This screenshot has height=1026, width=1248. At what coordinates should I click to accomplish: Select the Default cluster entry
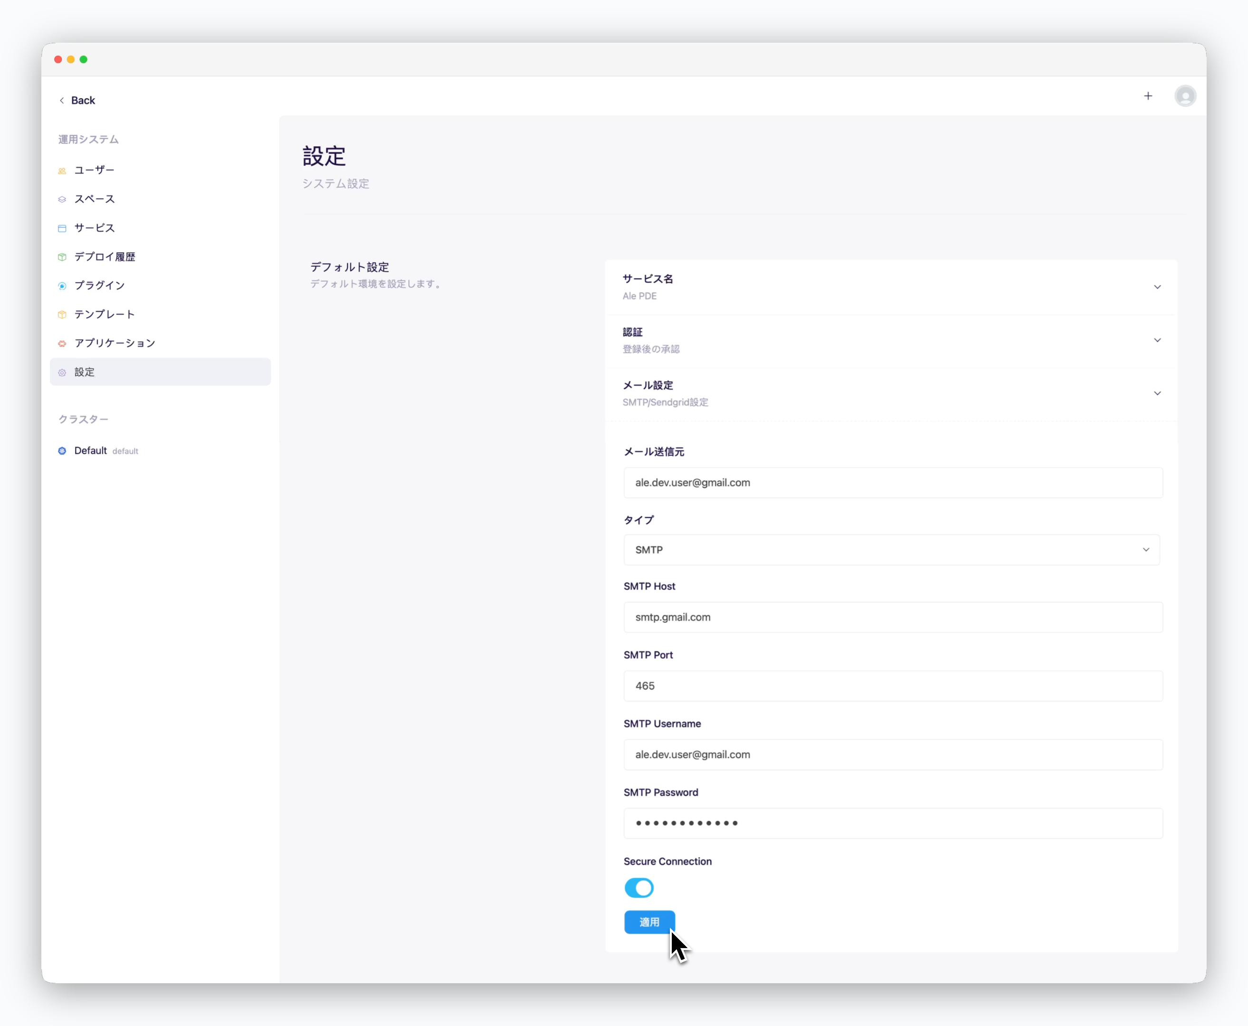[160, 450]
